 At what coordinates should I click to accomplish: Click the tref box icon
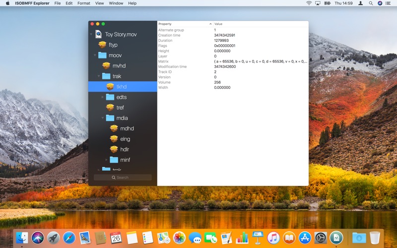point(110,108)
